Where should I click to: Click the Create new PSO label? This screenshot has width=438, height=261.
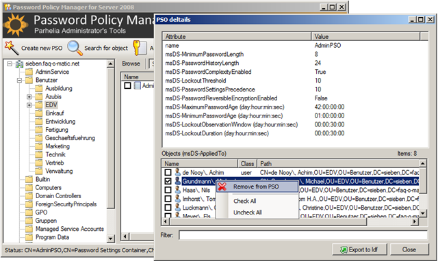point(42,48)
